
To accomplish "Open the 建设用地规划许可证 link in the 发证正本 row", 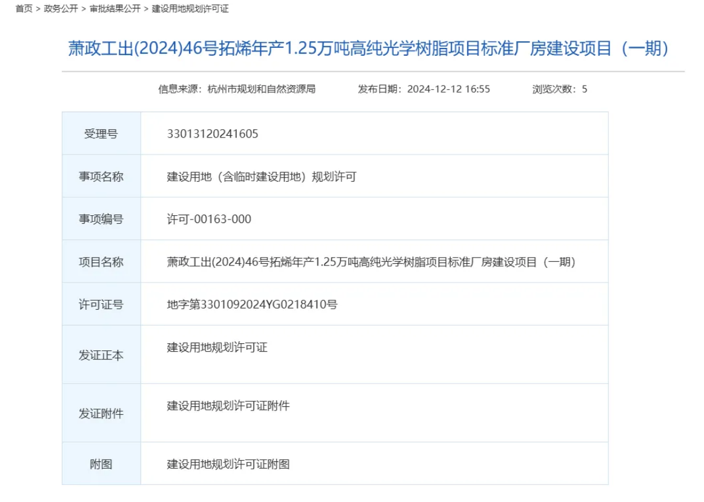I will tap(218, 347).
